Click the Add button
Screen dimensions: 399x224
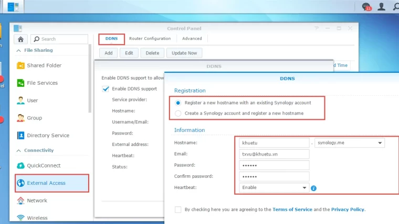pos(108,53)
